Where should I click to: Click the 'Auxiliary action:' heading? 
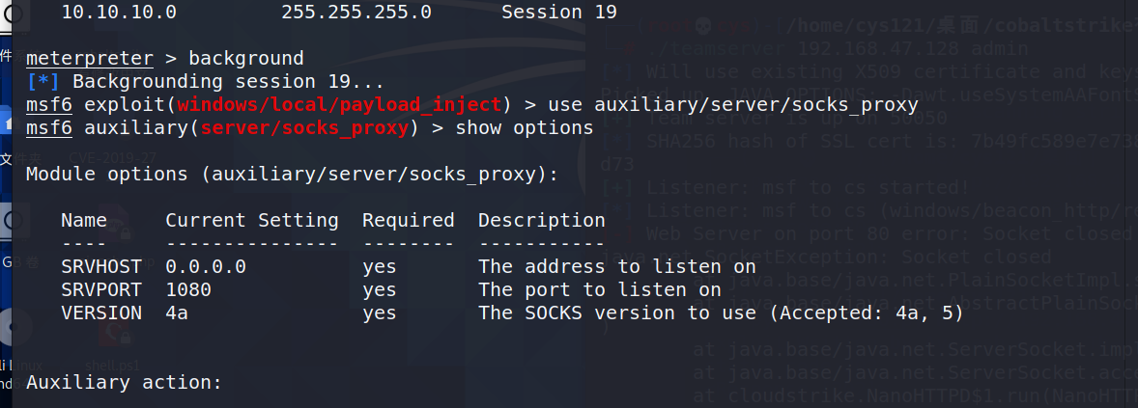point(124,383)
